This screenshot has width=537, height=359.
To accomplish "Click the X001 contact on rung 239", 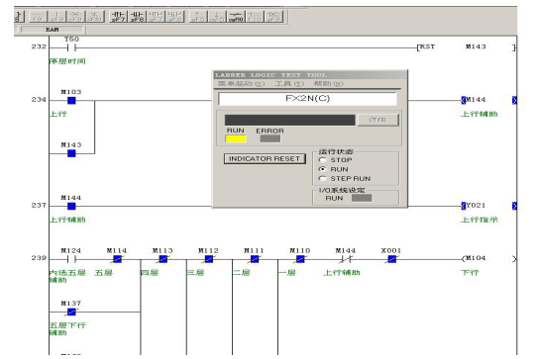I will click(x=391, y=259).
